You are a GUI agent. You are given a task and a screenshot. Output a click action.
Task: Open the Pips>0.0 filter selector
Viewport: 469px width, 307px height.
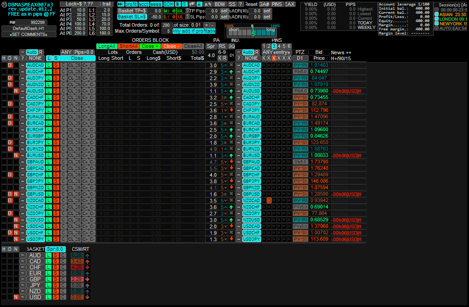tap(84, 52)
